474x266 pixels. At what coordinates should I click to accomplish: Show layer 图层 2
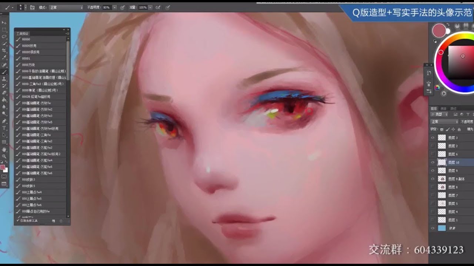tap(433, 146)
